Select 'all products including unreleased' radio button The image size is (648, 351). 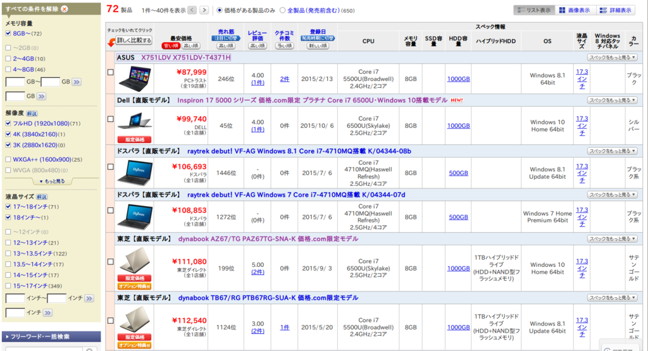(x=283, y=10)
